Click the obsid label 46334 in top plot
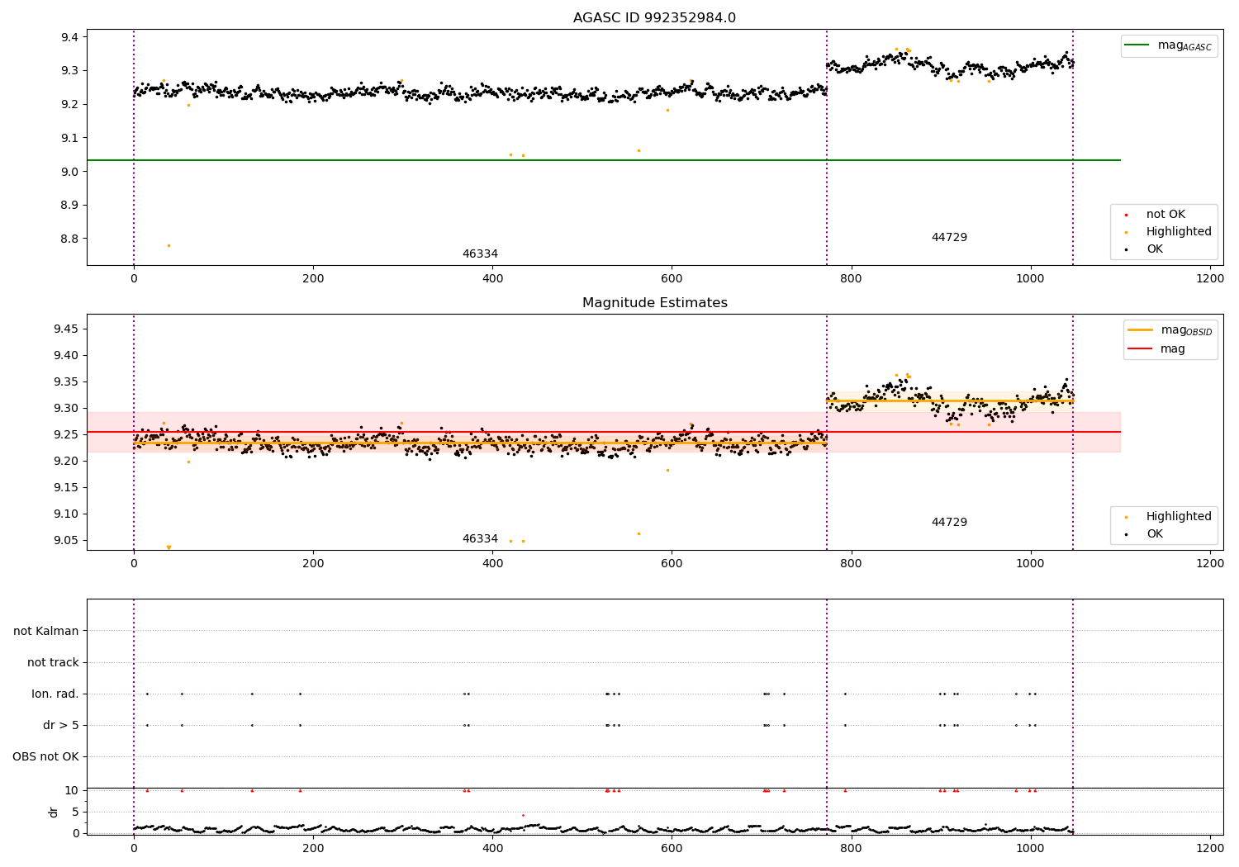Image resolution: width=1239 pixels, height=867 pixels. (x=480, y=254)
